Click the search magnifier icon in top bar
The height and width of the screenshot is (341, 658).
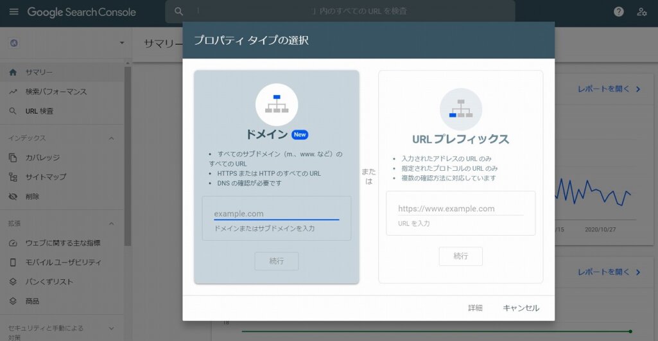pos(179,12)
